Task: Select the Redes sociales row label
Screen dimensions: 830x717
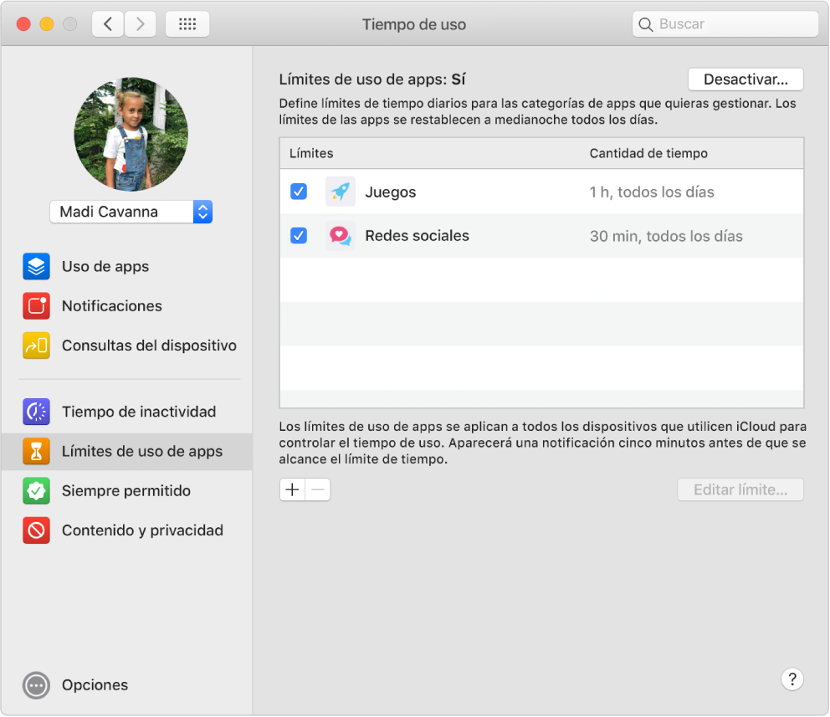Action: (x=418, y=235)
